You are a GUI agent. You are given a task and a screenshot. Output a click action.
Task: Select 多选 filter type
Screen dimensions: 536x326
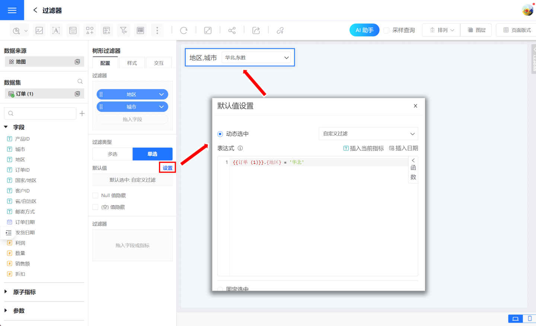[x=112, y=154]
